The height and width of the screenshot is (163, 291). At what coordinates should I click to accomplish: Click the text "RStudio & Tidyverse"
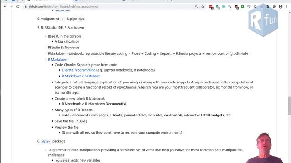(63, 48)
